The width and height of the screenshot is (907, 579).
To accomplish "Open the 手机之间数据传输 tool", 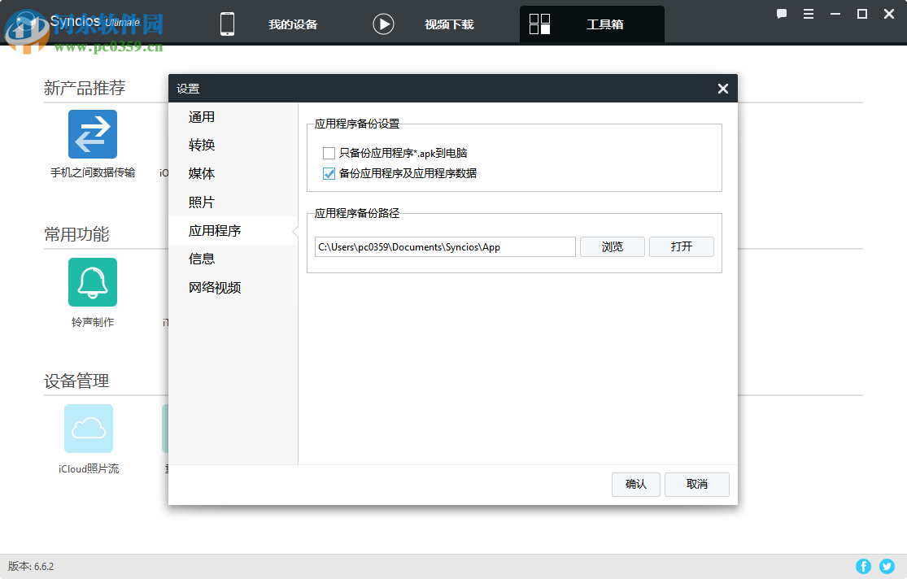I will [92, 134].
